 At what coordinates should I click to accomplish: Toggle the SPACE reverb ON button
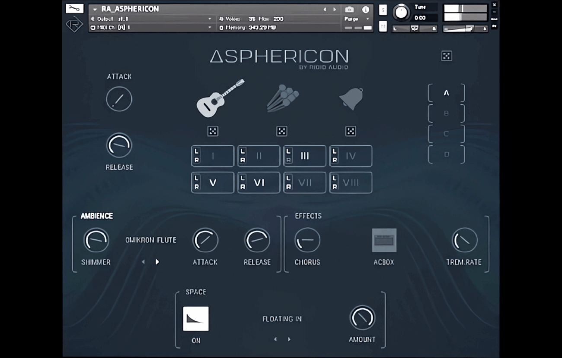pos(196,319)
